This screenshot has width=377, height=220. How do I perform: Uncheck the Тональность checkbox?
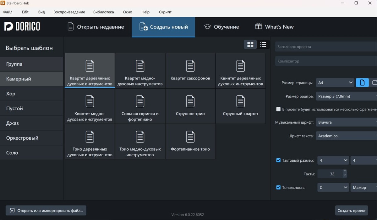point(278,187)
